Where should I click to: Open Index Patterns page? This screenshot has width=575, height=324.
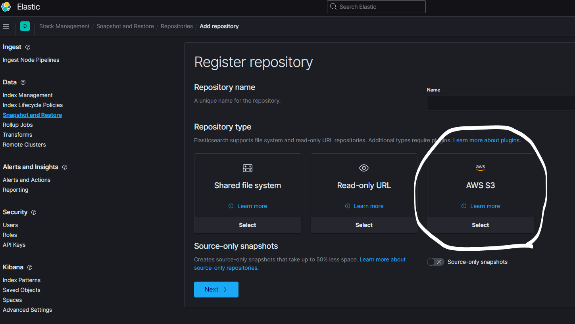pos(21,280)
